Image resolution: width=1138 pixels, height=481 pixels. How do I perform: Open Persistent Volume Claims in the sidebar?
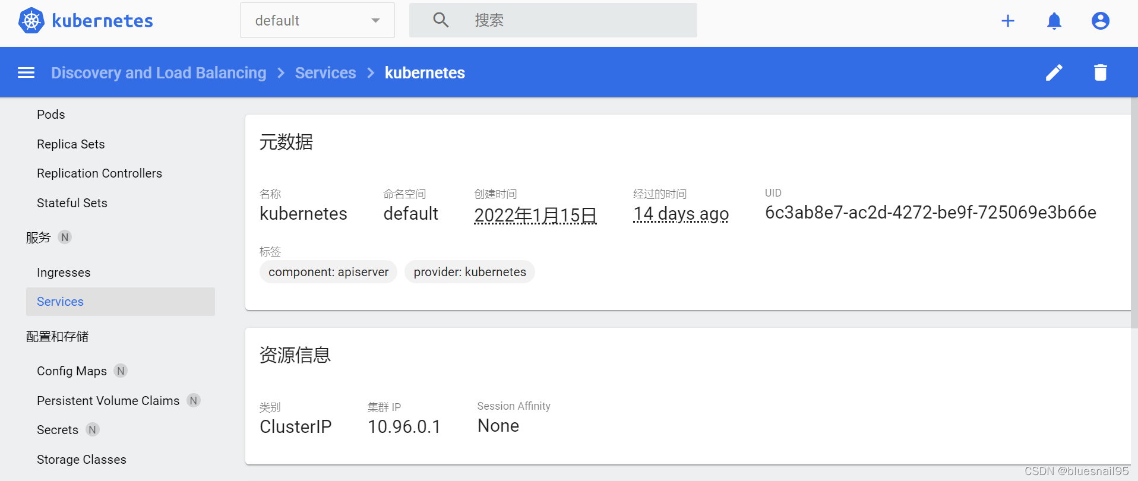[x=108, y=401]
